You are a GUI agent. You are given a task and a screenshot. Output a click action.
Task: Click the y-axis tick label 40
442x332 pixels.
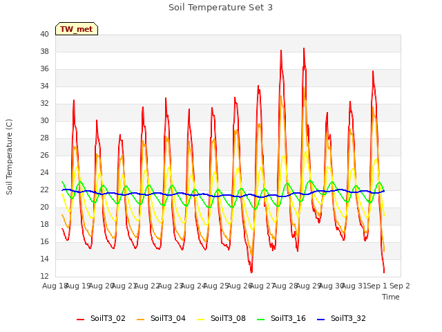(44, 35)
